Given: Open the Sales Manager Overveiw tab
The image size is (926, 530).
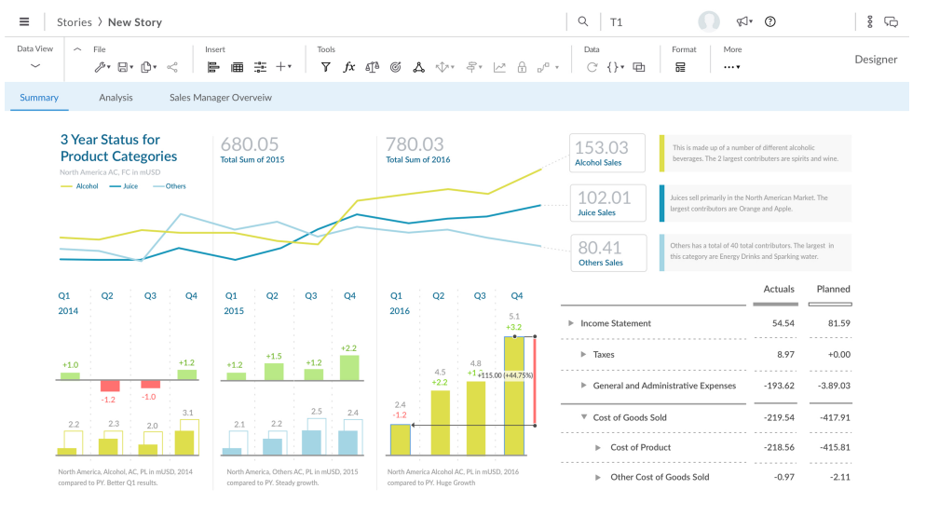Looking at the screenshot, I should (x=221, y=98).
